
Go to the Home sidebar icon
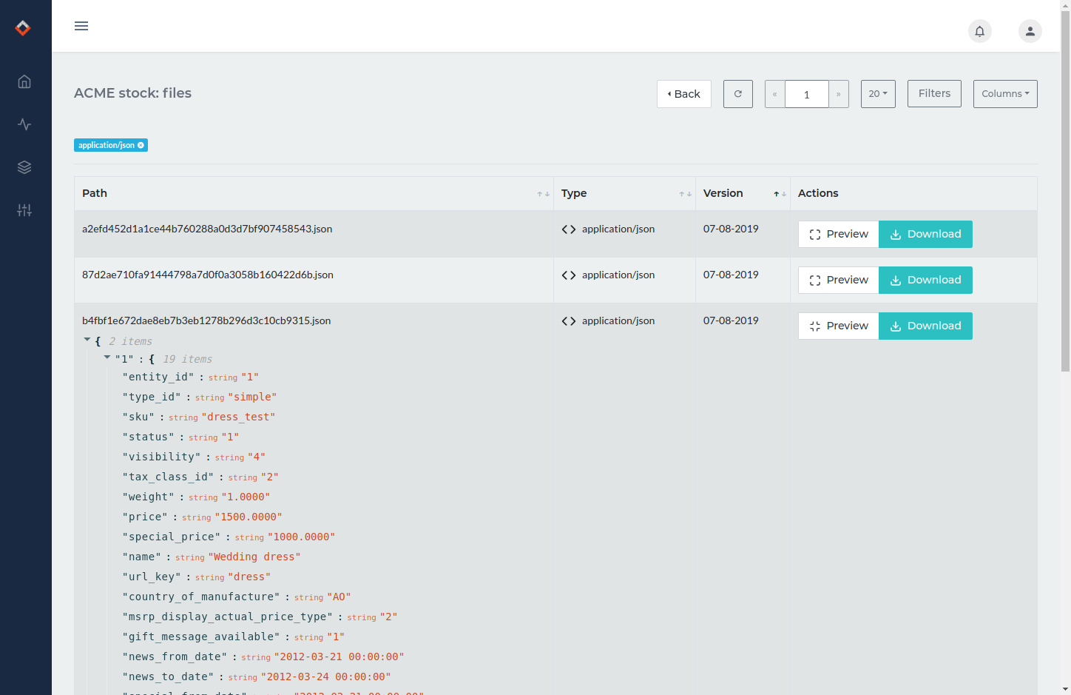click(24, 81)
